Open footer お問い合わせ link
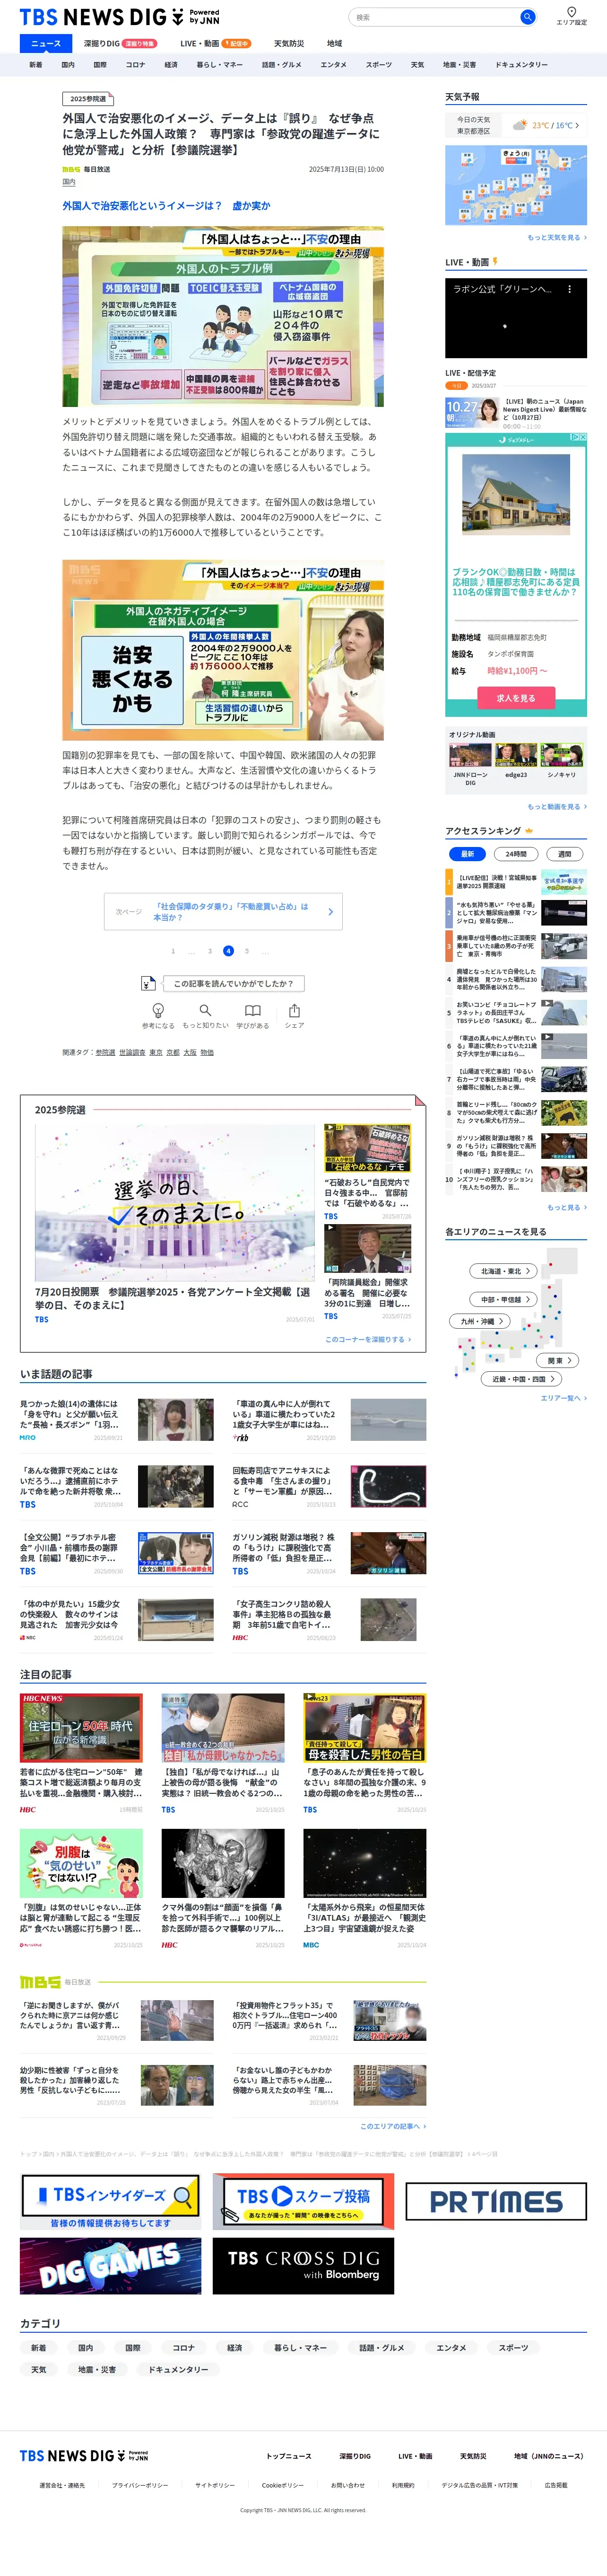Viewport: 607px width, 2576px height. 347,2485
